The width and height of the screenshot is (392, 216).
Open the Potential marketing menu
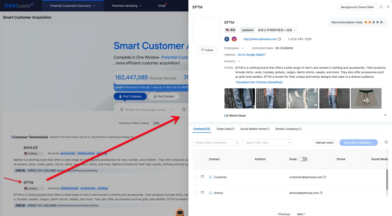pos(127,6)
